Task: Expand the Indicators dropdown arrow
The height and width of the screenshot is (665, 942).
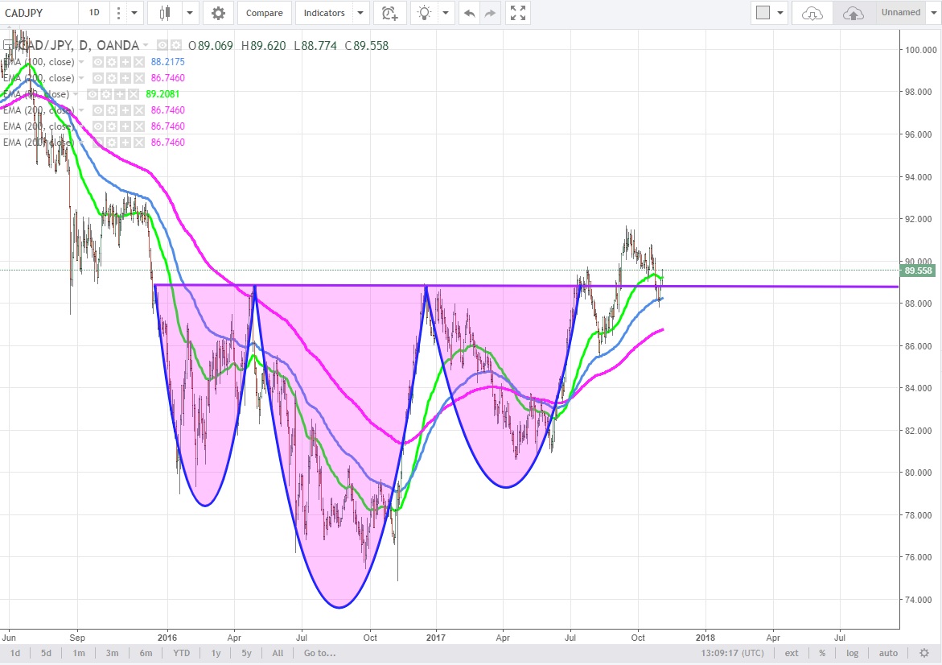Action: pyautogui.click(x=360, y=13)
